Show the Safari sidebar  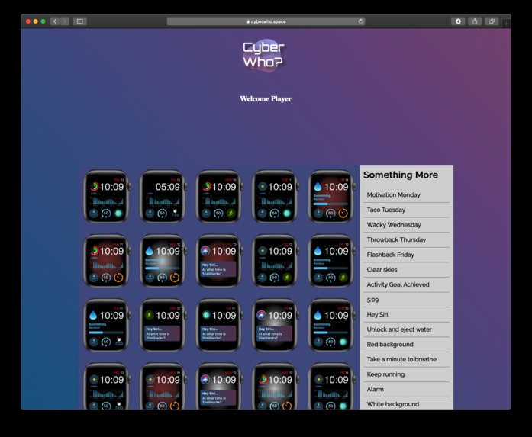point(79,21)
